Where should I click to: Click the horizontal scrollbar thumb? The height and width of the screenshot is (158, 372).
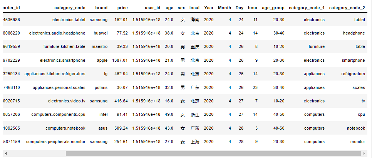213,154
